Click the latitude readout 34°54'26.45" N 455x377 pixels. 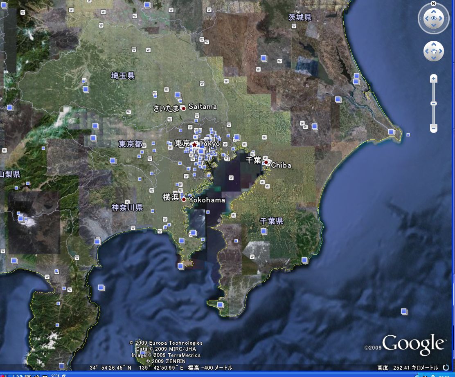point(110,368)
